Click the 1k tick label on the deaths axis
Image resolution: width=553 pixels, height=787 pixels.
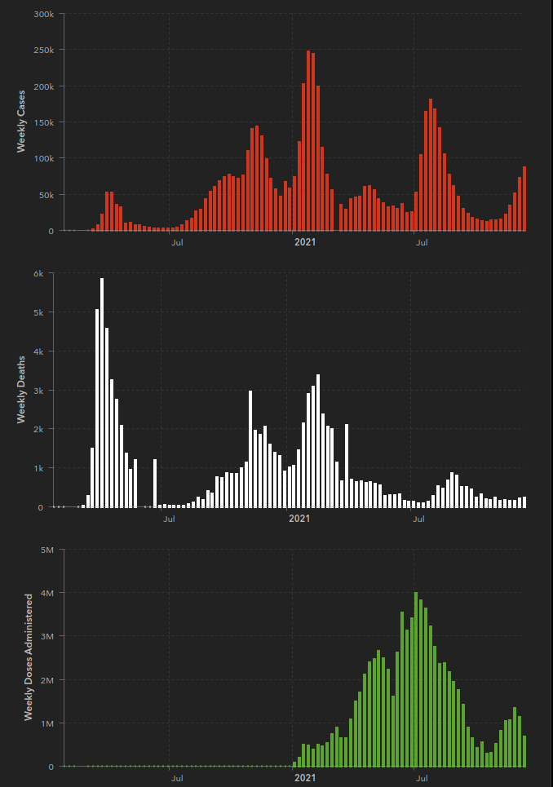tap(38, 468)
